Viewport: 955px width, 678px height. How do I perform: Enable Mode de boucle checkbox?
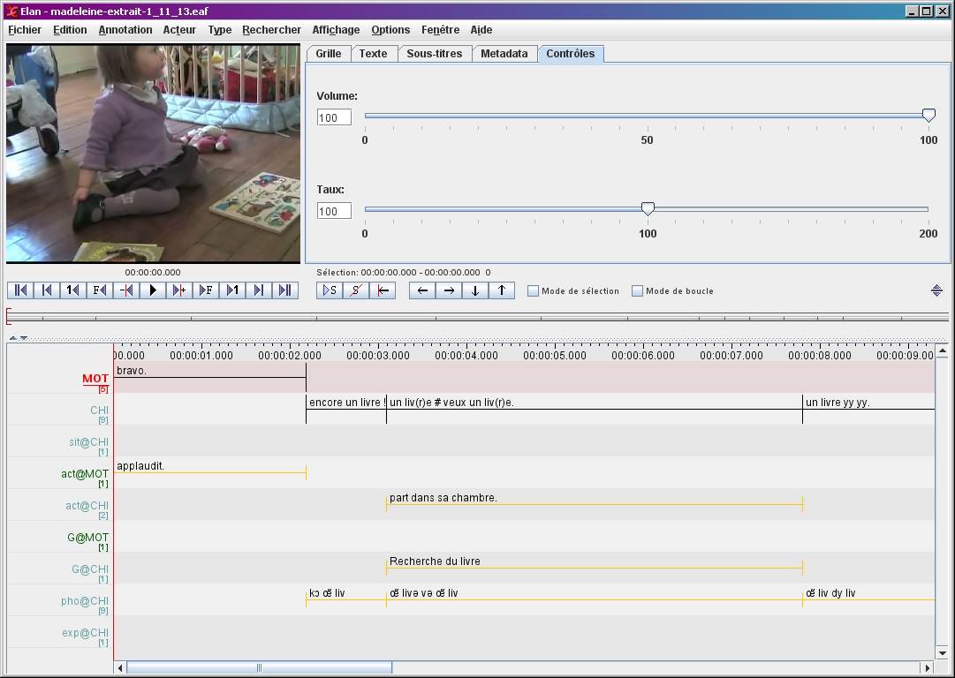pos(638,291)
